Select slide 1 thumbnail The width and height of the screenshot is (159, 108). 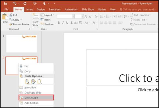coord(21,44)
